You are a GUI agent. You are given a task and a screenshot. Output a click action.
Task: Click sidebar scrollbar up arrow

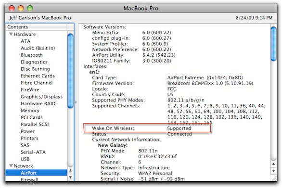coord(70,171)
